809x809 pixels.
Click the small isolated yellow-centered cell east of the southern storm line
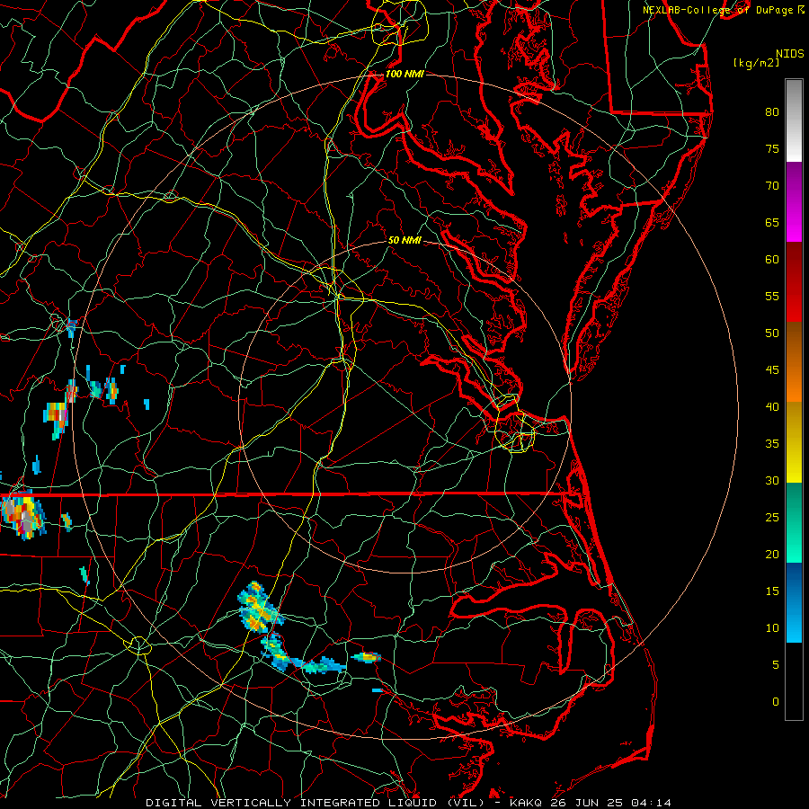click(367, 657)
